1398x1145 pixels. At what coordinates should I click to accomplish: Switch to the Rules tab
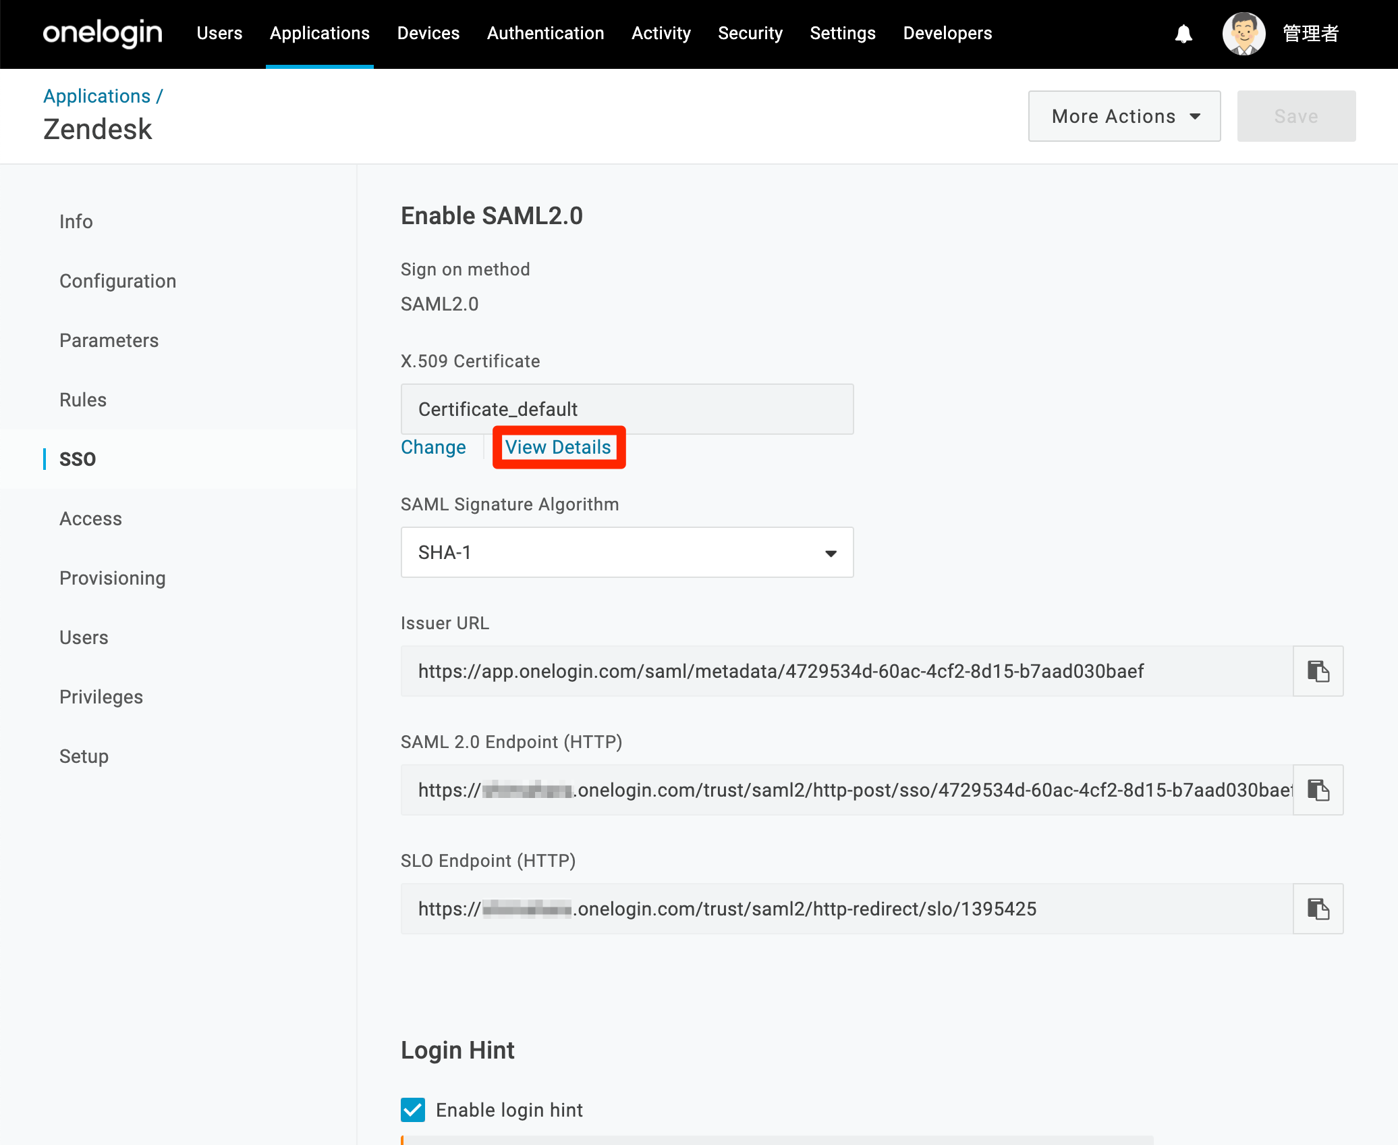coord(83,400)
